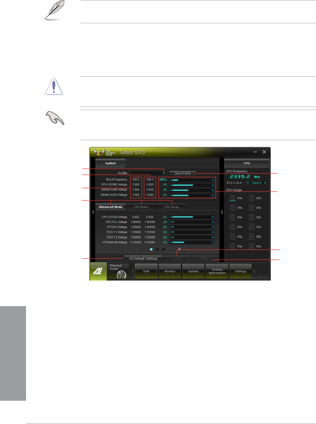This screenshot has width=316, height=424.
Task: Click the 97.5 x 24.0 multiplier text
Action: tap(234, 183)
